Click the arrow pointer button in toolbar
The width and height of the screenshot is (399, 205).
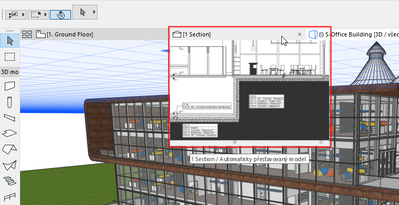click(x=83, y=12)
